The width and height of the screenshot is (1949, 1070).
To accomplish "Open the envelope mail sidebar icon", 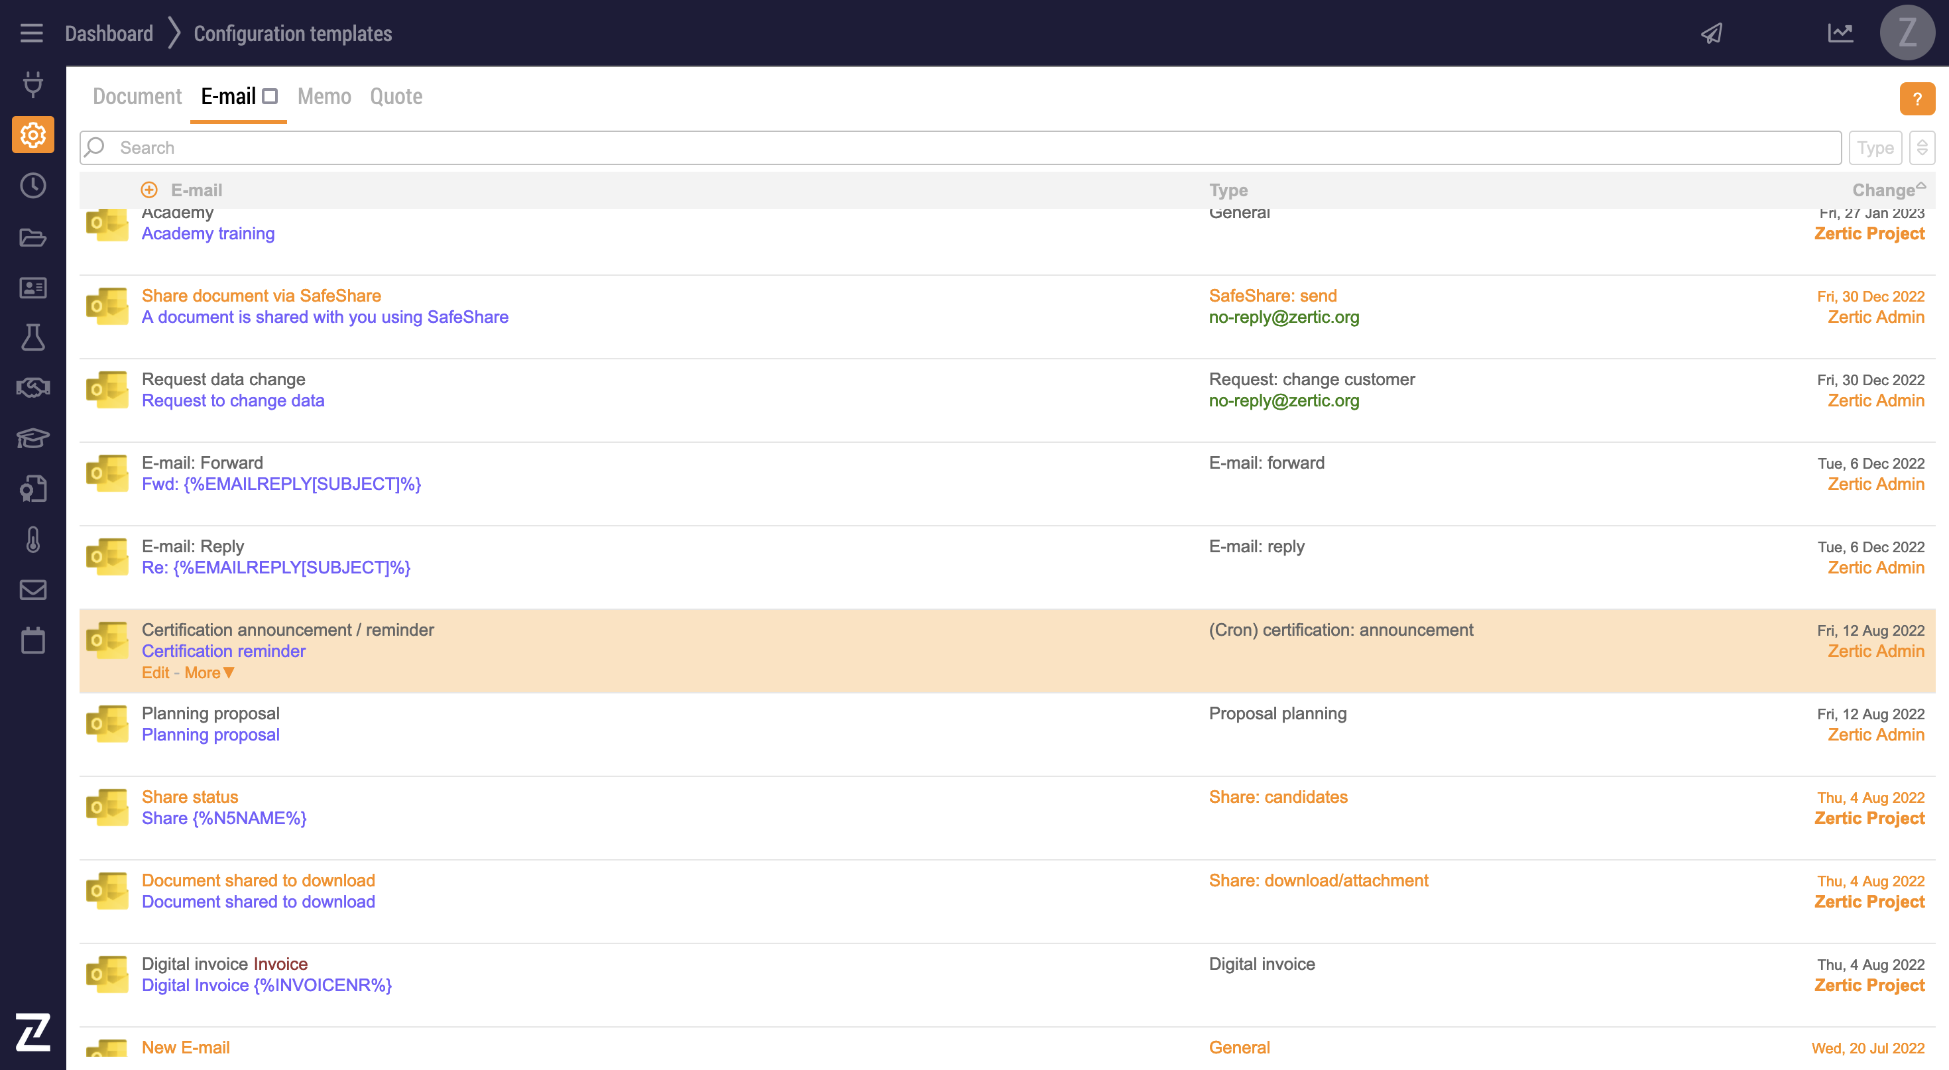I will pos(32,590).
